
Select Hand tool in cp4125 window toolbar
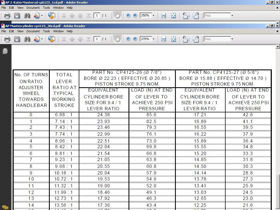pos(117,39)
